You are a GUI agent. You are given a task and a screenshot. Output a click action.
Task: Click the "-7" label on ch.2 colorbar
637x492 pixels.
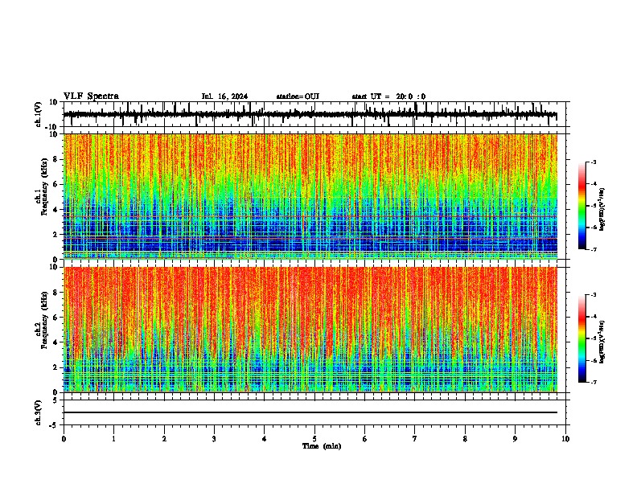point(593,382)
